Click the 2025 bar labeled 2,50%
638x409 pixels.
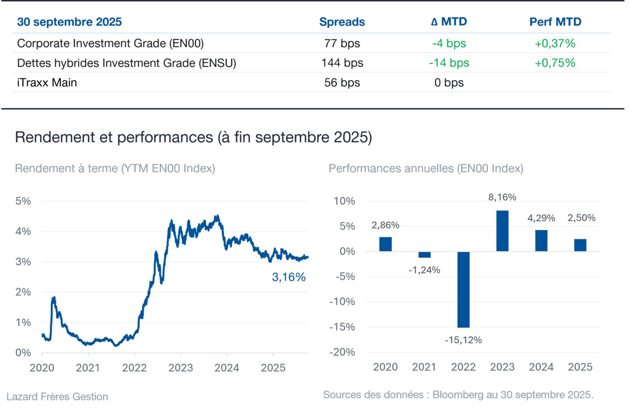point(580,245)
